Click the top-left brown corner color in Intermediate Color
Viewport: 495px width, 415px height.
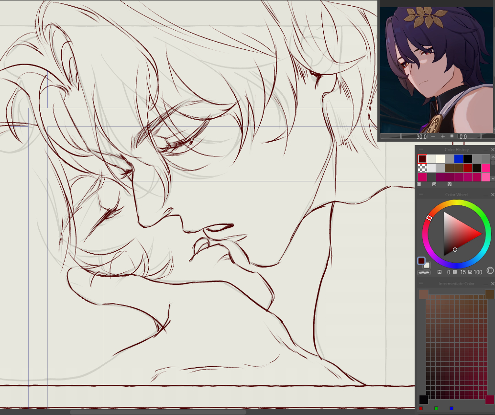[x=424, y=294]
